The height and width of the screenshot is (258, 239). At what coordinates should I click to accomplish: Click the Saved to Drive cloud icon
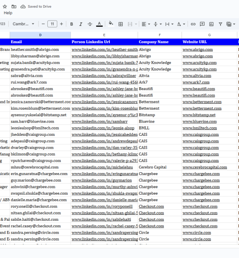tap(23, 6)
